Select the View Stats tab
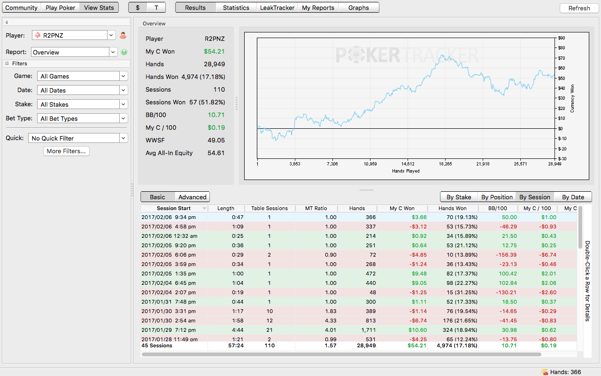Image resolution: width=601 pixels, height=376 pixels. click(x=99, y=8)
